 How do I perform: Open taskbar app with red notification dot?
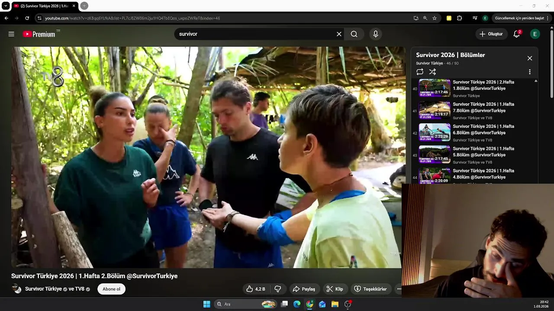point(348,304)
